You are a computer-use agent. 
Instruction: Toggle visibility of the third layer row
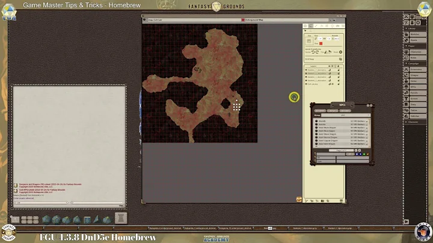pos(330,77)
